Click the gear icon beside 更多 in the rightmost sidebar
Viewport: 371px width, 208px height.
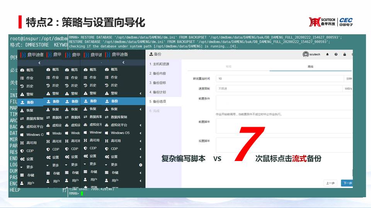(141, 165)
